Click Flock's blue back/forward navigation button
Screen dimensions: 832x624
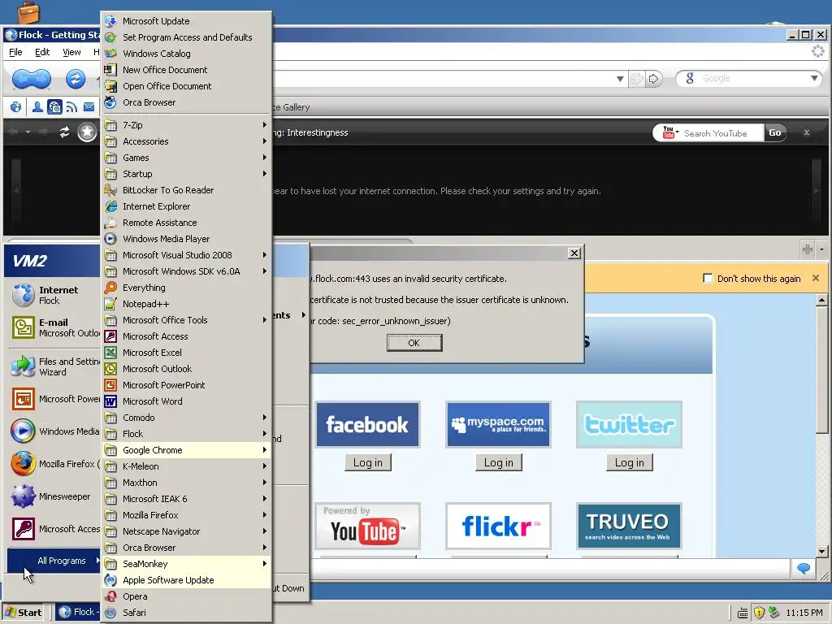pyautogui.click(x=32, y=80)
